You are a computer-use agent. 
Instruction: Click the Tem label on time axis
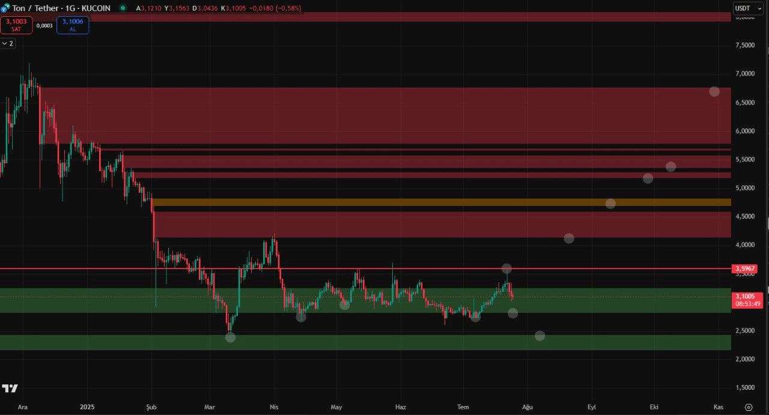coord(463,407)
